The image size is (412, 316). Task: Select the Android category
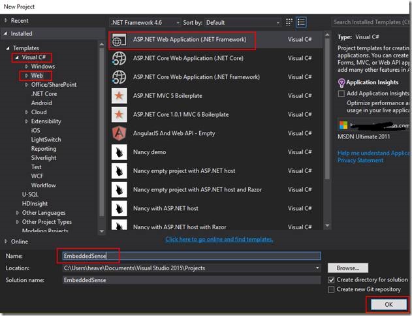(x=42, y=103)
